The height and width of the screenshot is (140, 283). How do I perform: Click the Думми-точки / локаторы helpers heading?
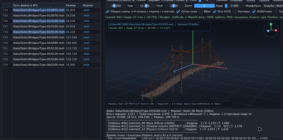point(145,135)
